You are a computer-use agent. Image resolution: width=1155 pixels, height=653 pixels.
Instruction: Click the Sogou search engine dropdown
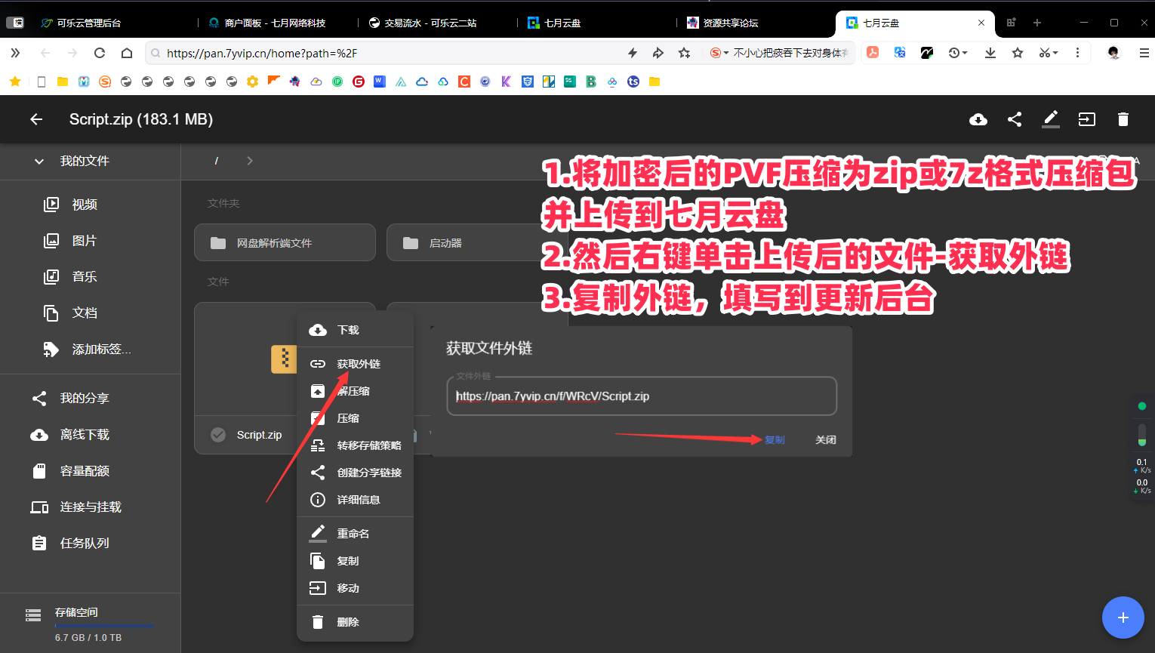click(719, 53)
